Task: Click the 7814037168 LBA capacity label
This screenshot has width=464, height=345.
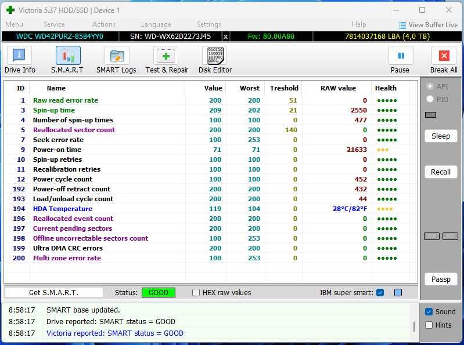Action: (x=387, y=37)
